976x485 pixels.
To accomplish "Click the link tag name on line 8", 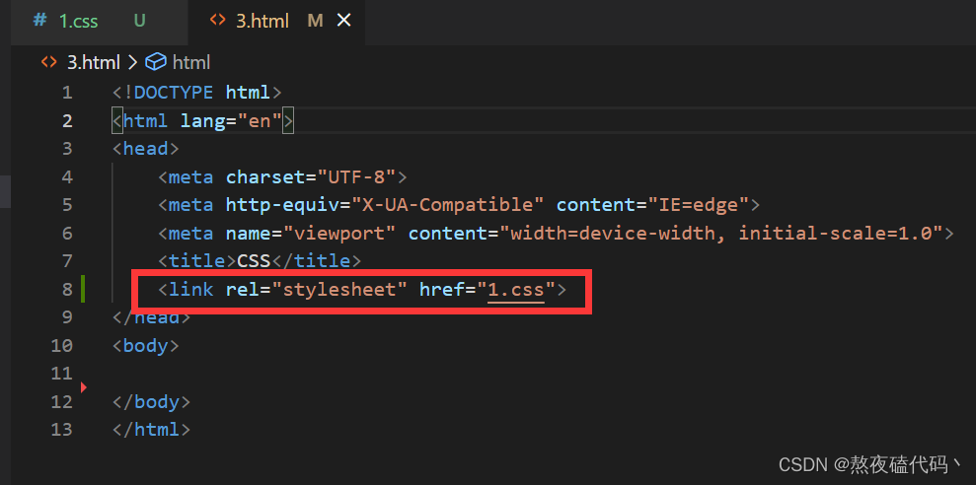I will 191,289.
